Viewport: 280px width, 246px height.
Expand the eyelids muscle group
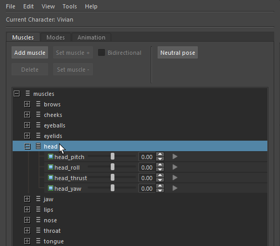[x=27, y=136]
